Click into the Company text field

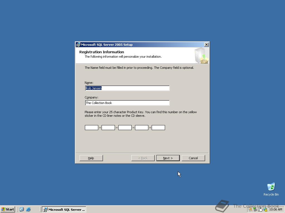127,103
